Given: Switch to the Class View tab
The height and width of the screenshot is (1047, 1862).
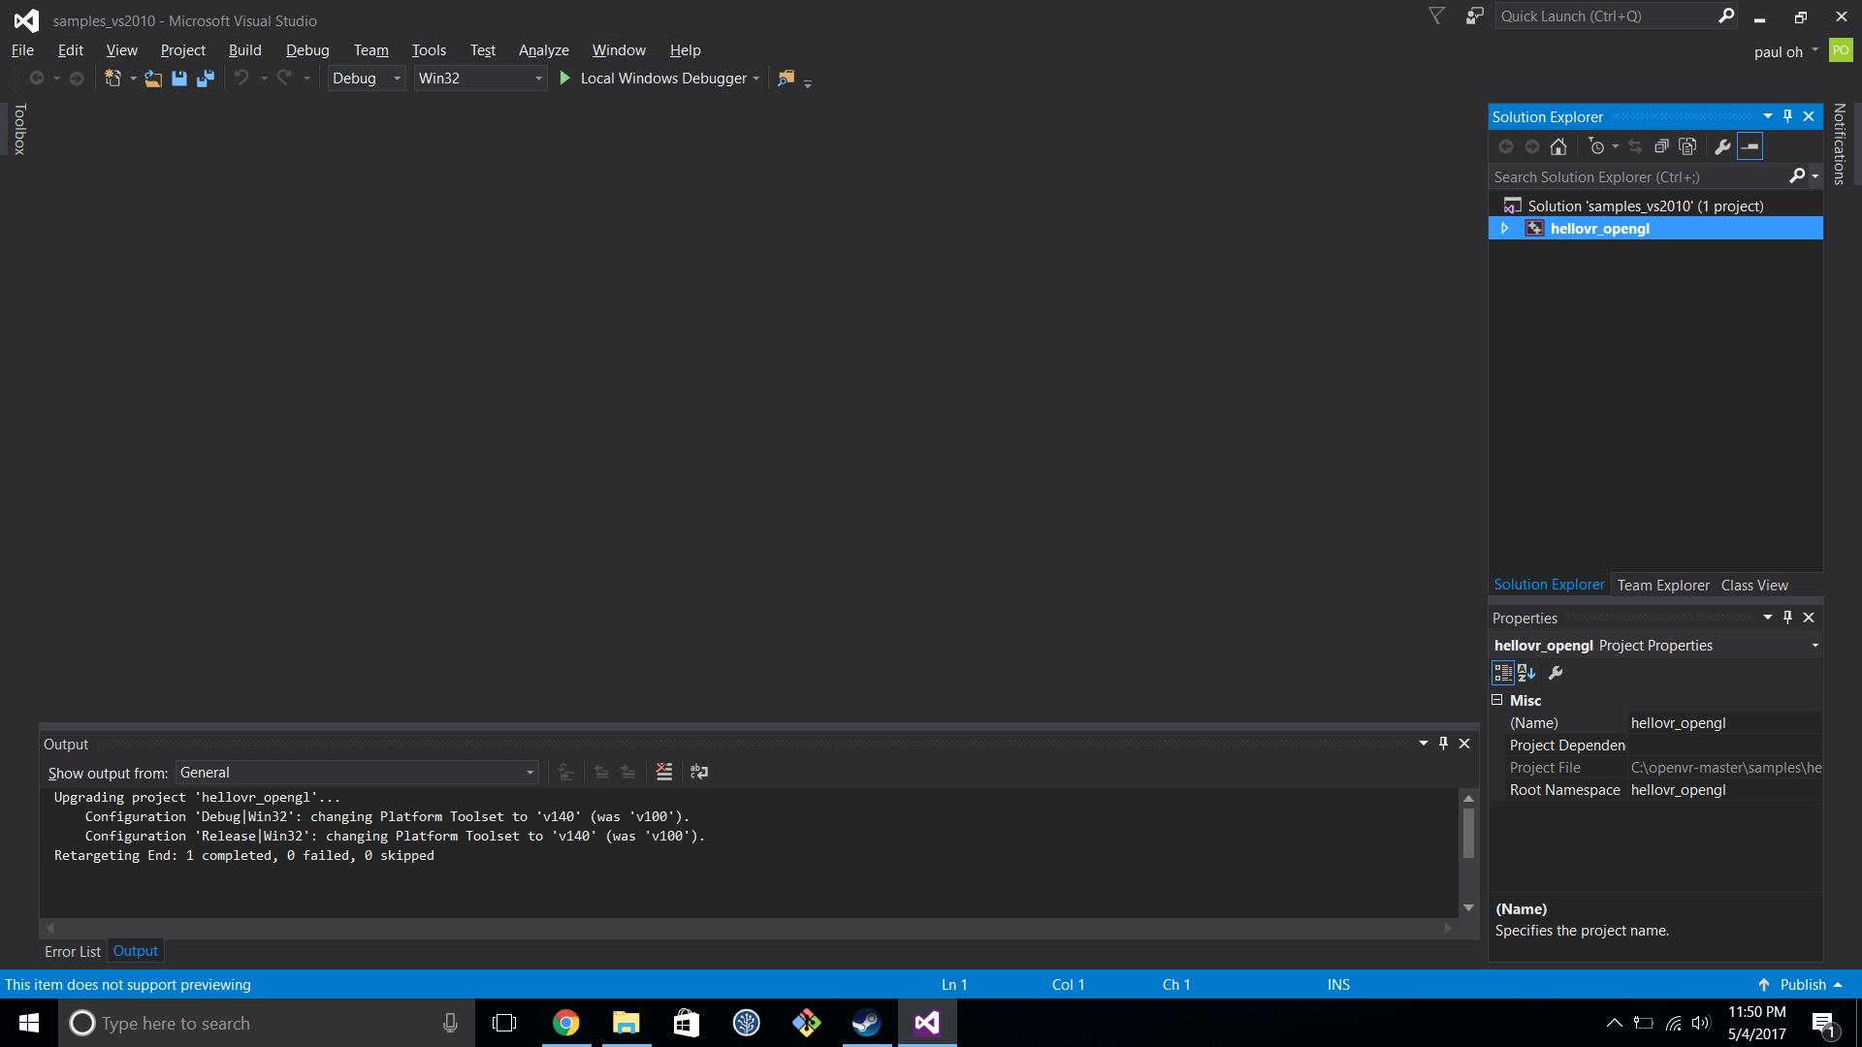Looking at the screenshot, I should [x=1754, y=585].
